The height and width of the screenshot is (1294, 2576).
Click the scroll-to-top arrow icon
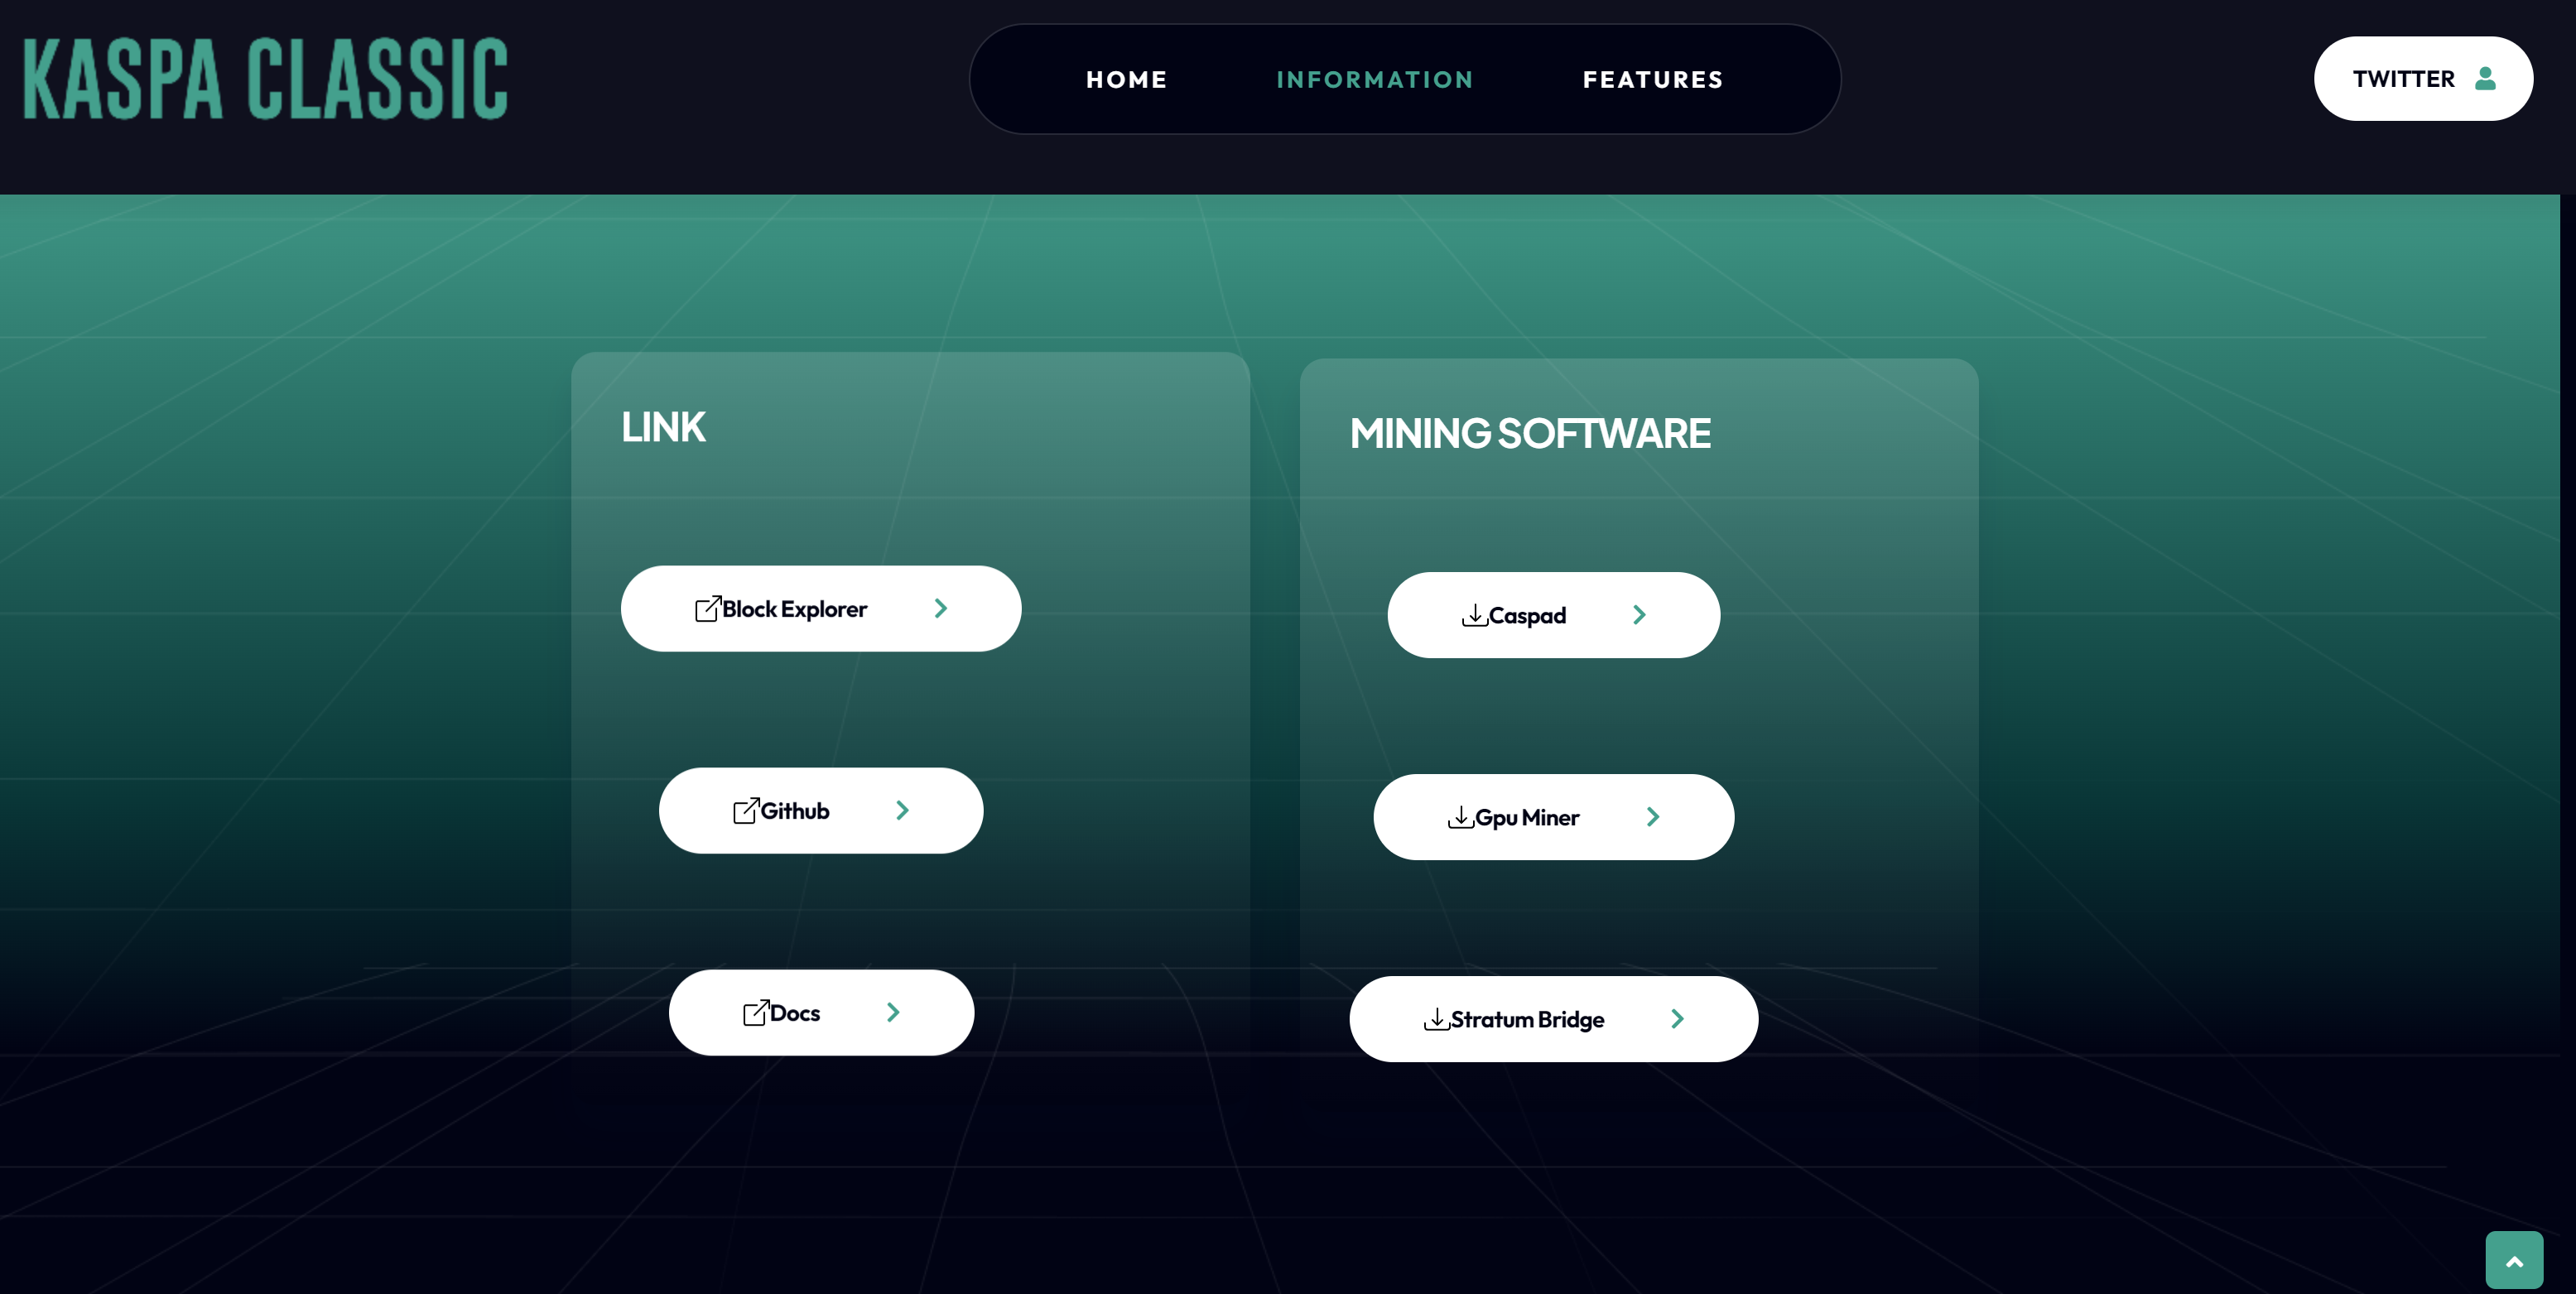[x=2513, y=1259]
